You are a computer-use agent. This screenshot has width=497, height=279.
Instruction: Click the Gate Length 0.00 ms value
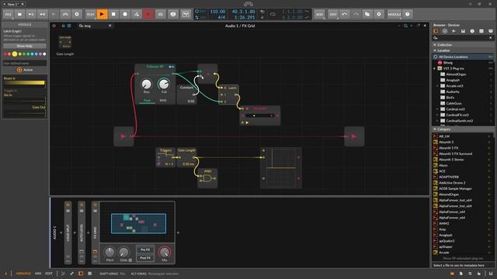click(188, 164)
